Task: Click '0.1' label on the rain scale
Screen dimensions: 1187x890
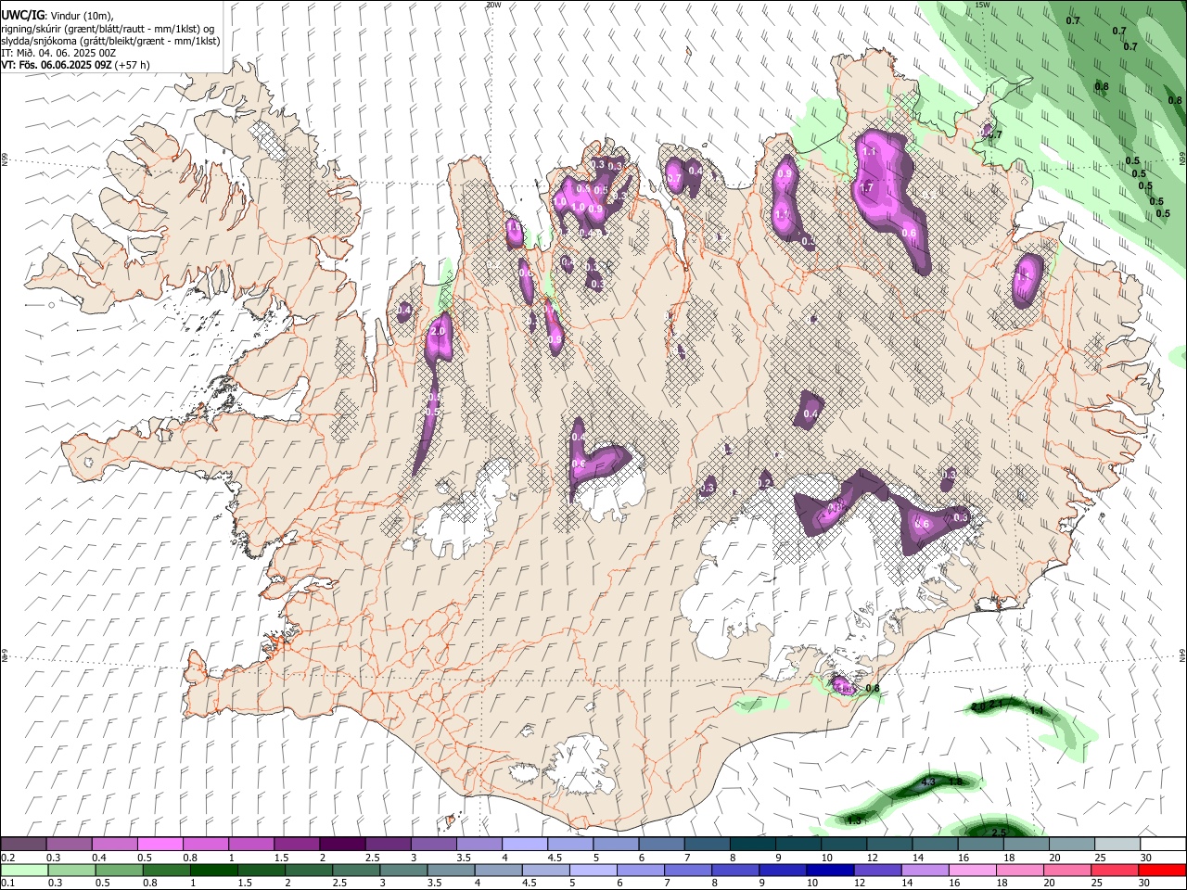Action: [7, 883]
